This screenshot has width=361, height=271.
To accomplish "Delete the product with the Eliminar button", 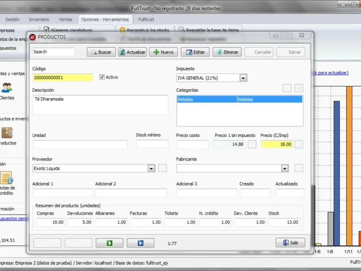I will coord(227,52).
